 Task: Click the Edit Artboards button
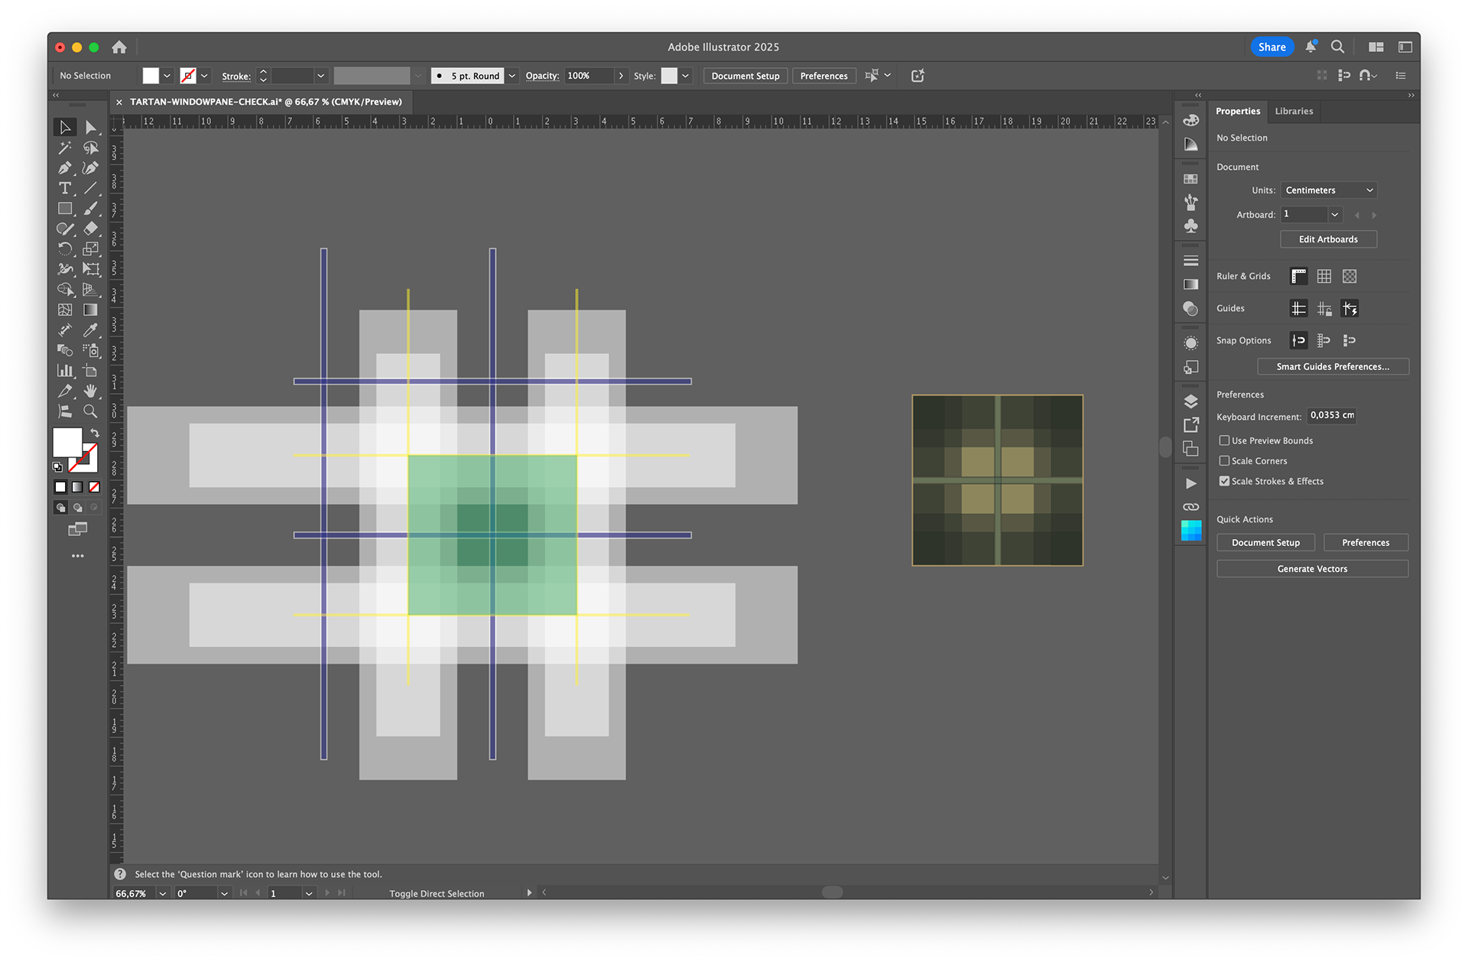[x=1328, y=239]
